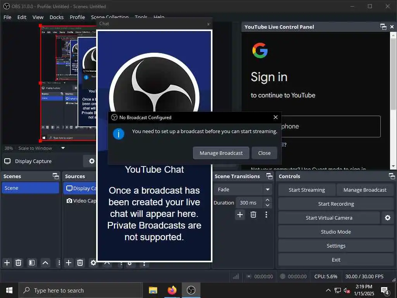Image resolution: width=397 pixels, height=298 pixels.
Task: Open the Scenes dock three-dot menu
Action: tap(59, 263)
